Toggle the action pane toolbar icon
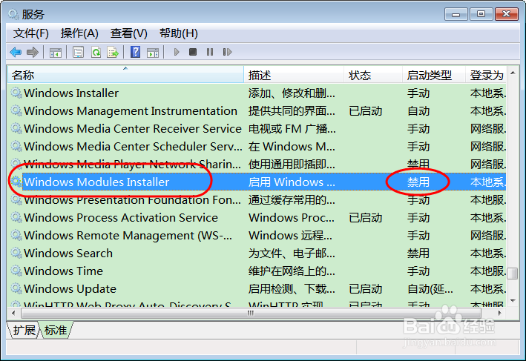 pyautogui.click(x=153, y=53)
